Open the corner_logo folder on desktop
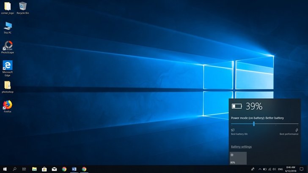 (x=8, y=8)
